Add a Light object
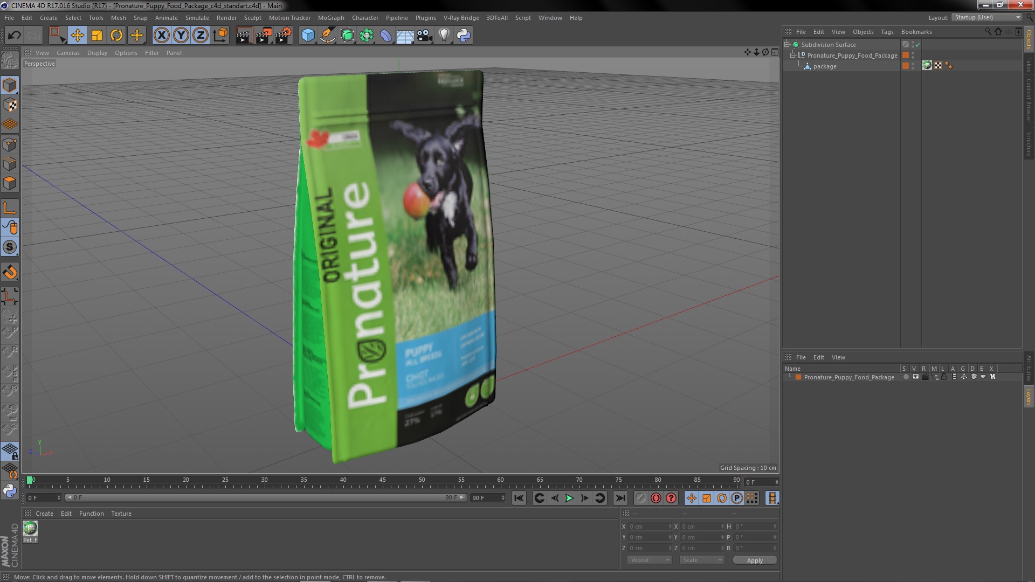Image resolution: width=1035 pixels, height=582 pixels. [444, 36]
